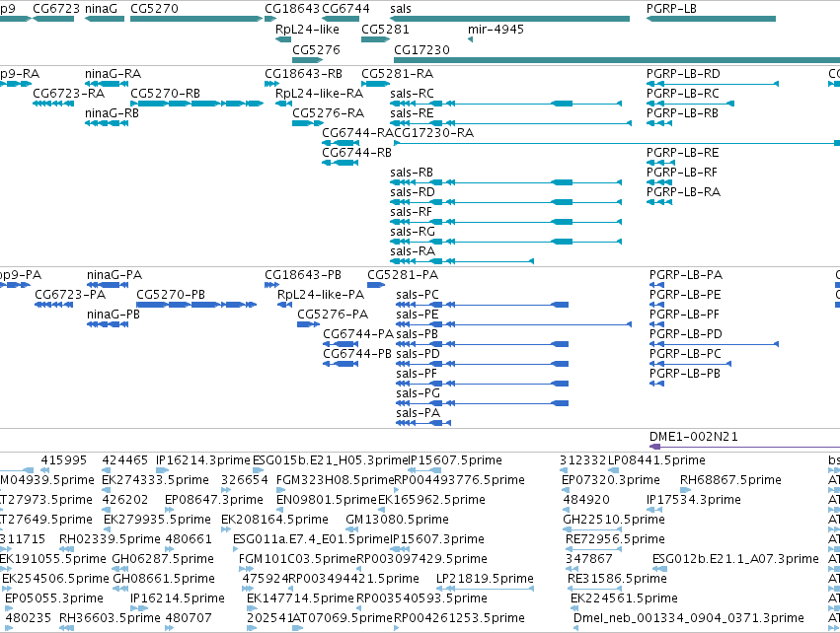Click the sals-RC transcript label

click(x=412, y=94)
